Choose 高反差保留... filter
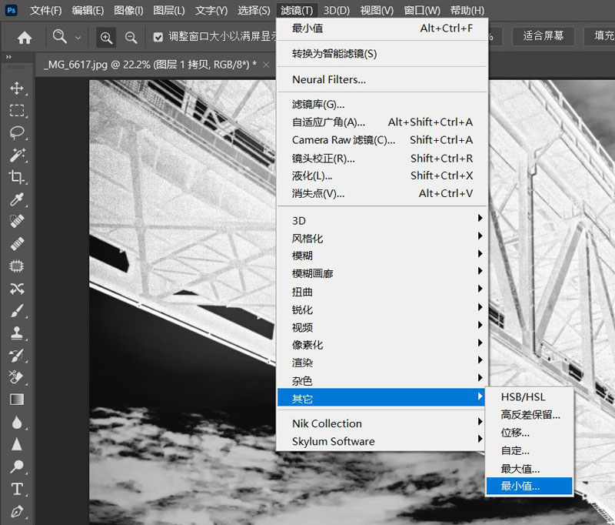Screen dimensions: 615x525 coord(529,414)
